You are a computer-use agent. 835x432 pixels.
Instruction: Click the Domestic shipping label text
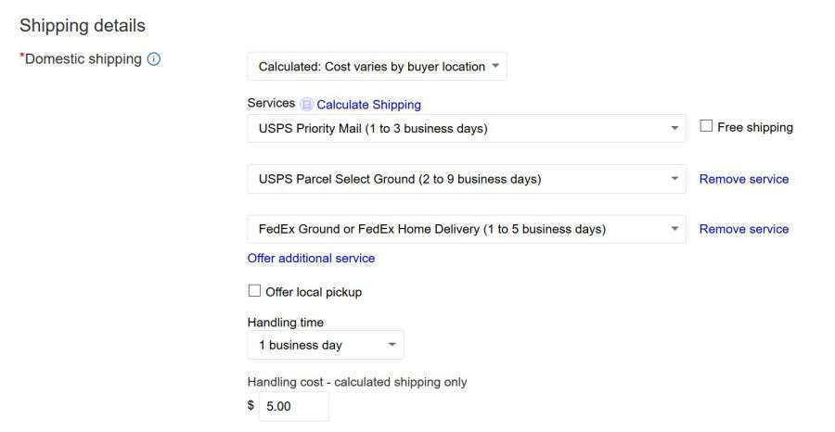(x=83, y=59)
